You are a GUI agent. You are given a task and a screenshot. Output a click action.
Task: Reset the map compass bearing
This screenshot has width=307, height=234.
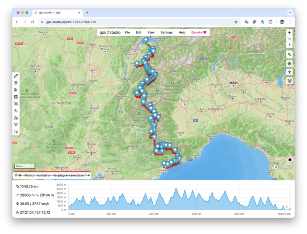pyautogui.click(x=289, y=45)
